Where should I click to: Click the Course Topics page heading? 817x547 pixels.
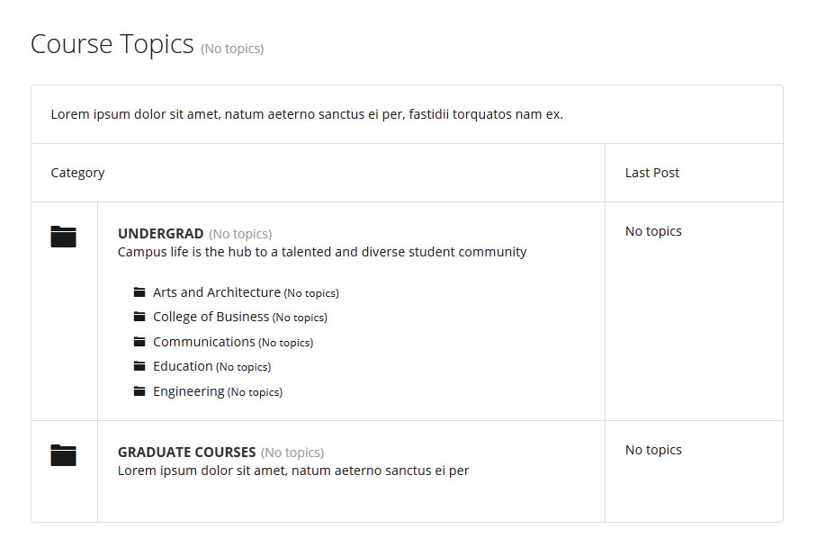coord(112,44)
